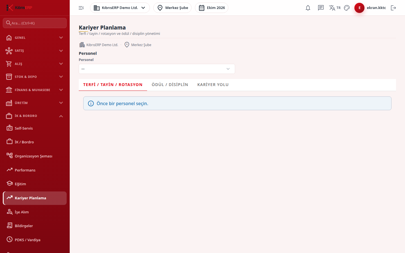The image size is (405, 253).
Task: Go to PDKS / Vardiya
Action: [x=35, y=240]
